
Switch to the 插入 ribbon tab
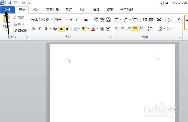pos(36,10)
